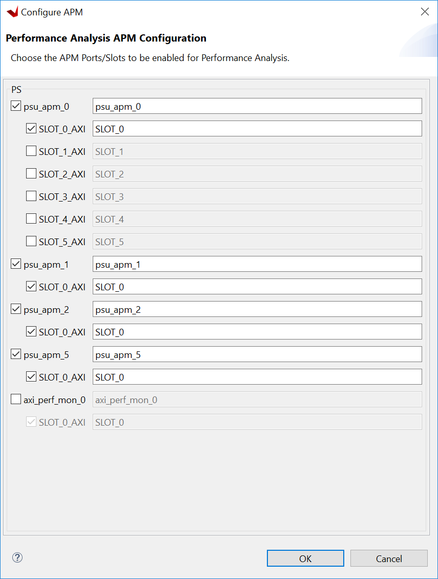Enable the axi_perf_mon_0 checkbox
The image size is (438, 579).
click(x=16, y=400)
